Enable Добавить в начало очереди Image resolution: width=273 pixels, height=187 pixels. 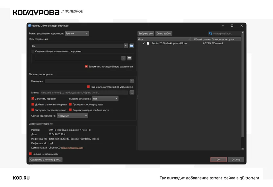point(33,104)
